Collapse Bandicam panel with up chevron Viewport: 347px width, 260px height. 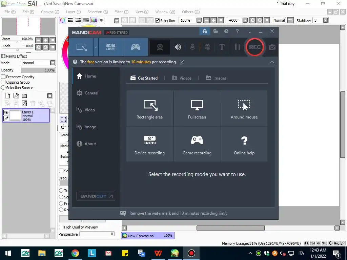point(272,62)
